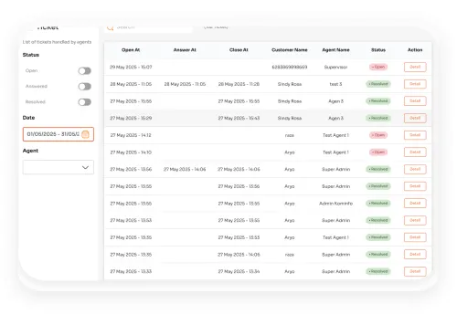Click the Close At column header
Screen dimensions: 457x336
click(239, 50)
